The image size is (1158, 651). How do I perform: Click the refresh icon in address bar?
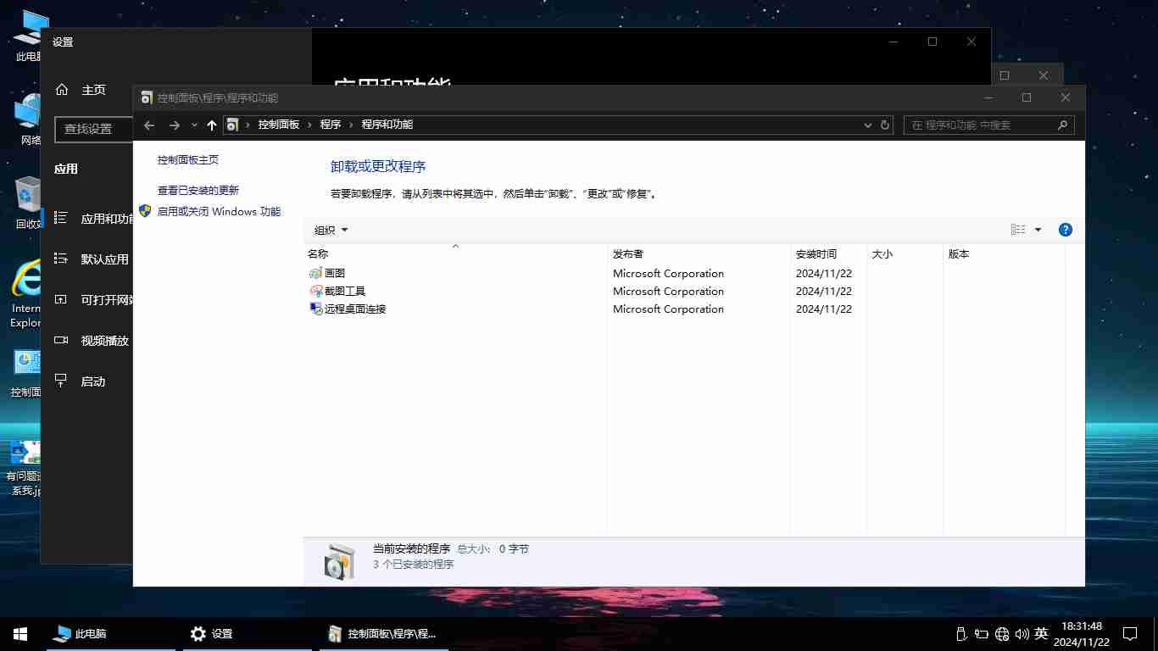tap(885, 125)
